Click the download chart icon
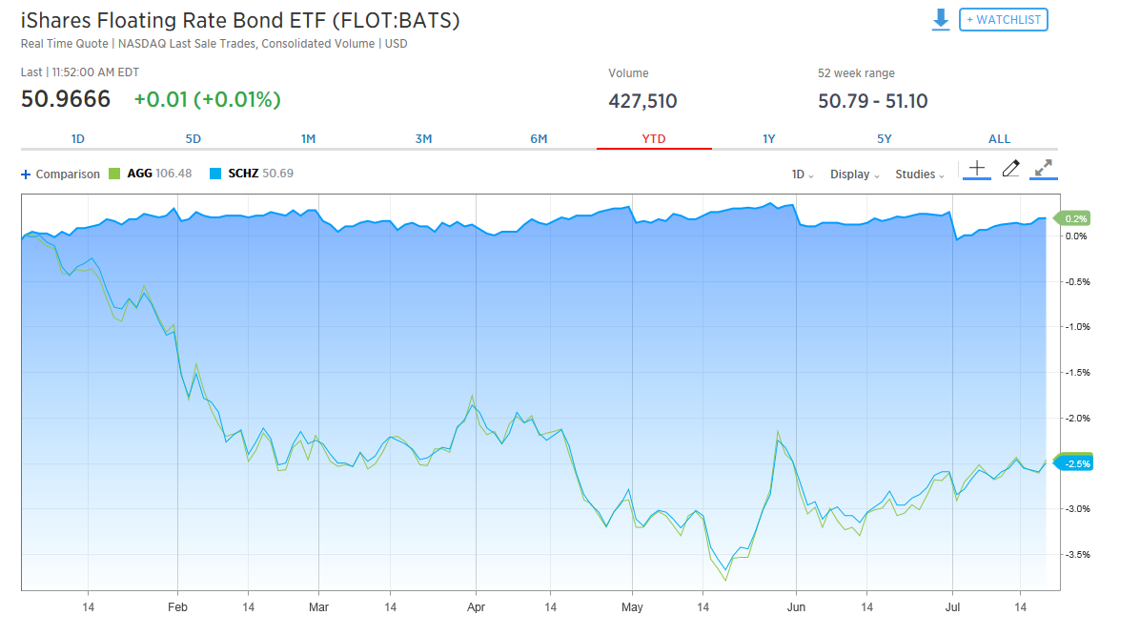 tap(941, 19)
